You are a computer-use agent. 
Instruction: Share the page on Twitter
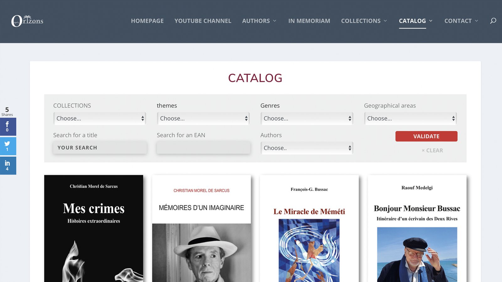[8, 146]
